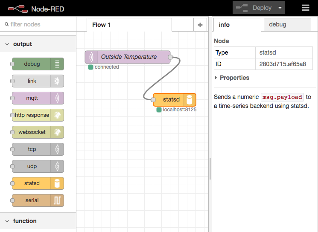Click the node ID value 2803d715.af65a8
The image size is (318, 232).
point(283,64)
